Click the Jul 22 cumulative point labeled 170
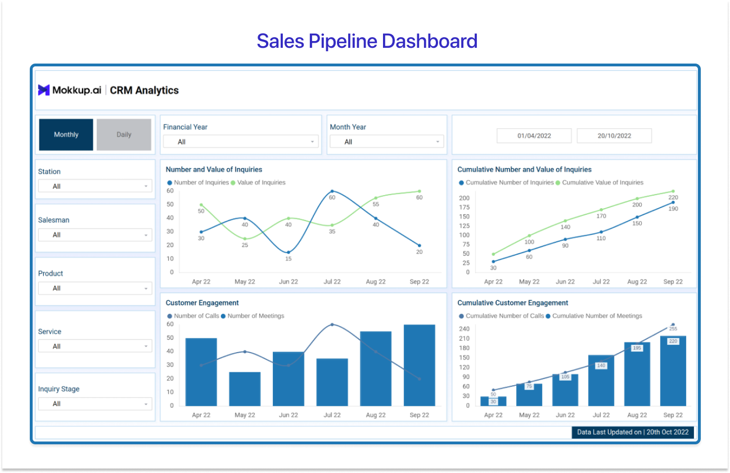Screen dimensions: 730x473 tap(601, 210)
